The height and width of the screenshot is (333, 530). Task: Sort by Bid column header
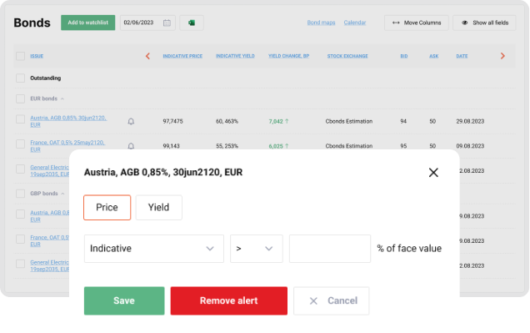(x=404, y=56)
